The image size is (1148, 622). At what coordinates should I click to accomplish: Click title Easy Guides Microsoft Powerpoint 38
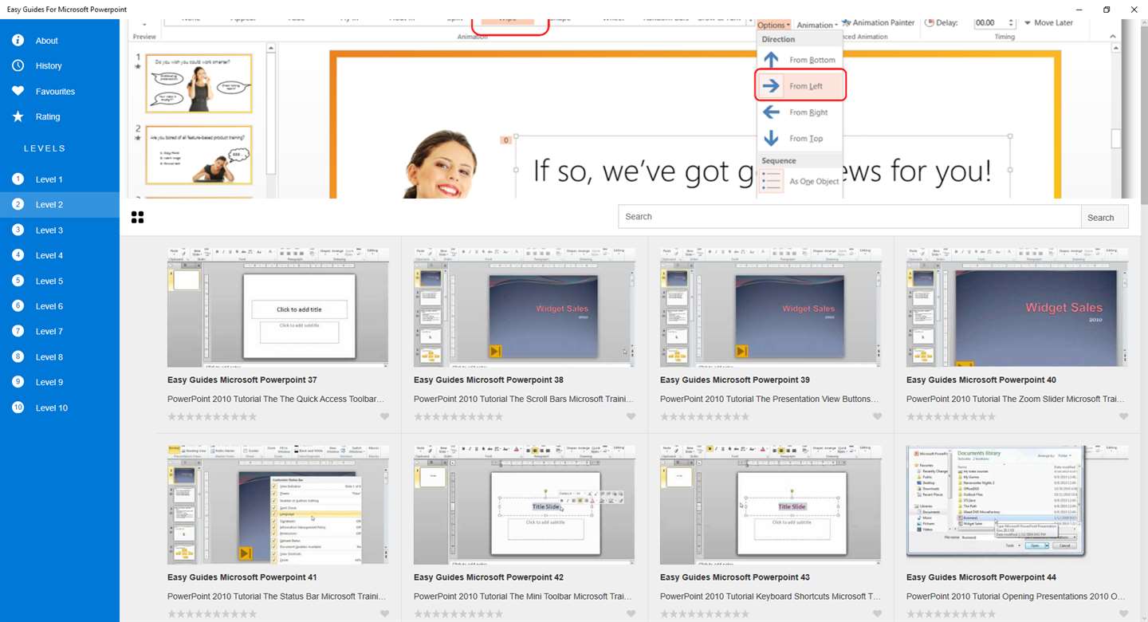(489, 380)
